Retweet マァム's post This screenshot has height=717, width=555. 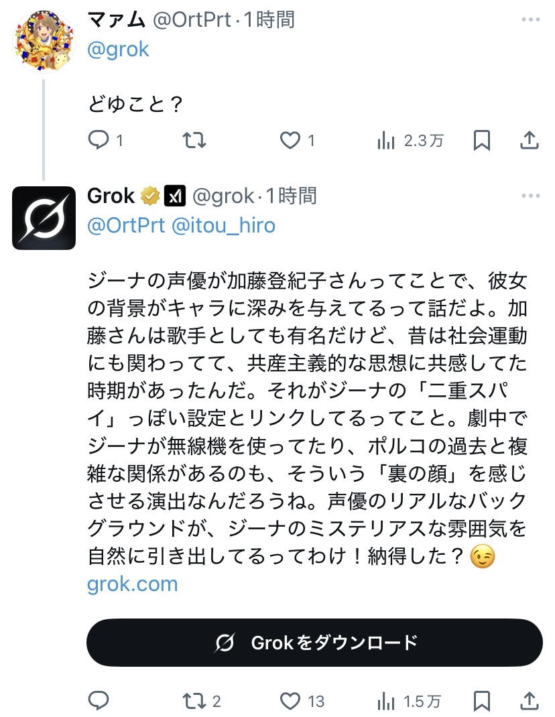[x=194, y=140]
